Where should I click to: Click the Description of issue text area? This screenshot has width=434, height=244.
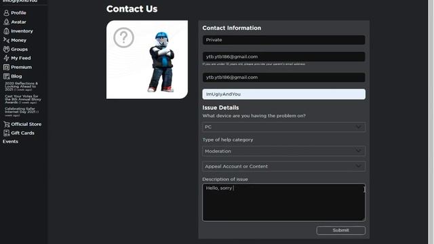[x=283, y=202]
